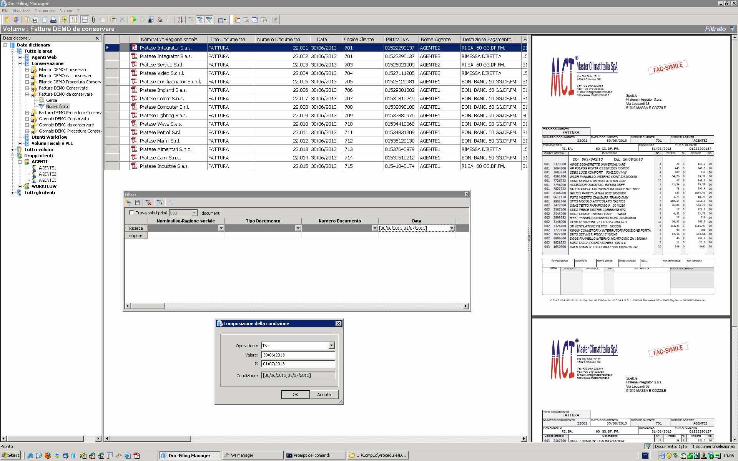The width and height of the screenshot is (738, 461).
Task: Expand the Volumi Fiscali e PEC node
Action: (20, 143)
